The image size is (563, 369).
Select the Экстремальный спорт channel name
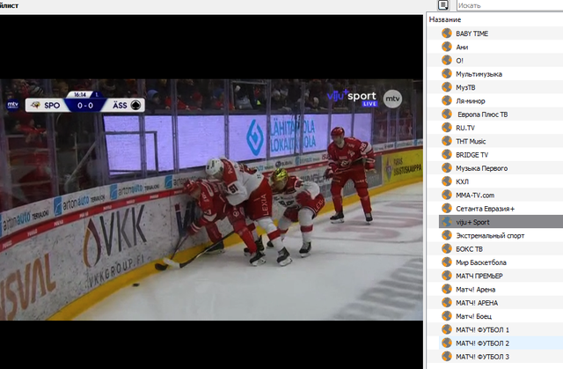490,236
